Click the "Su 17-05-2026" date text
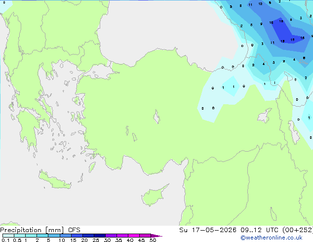This screenshot has height=242, width=313. point(208,230)
